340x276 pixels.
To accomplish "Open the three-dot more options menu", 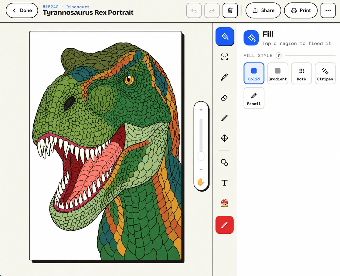I will point(328,10).
